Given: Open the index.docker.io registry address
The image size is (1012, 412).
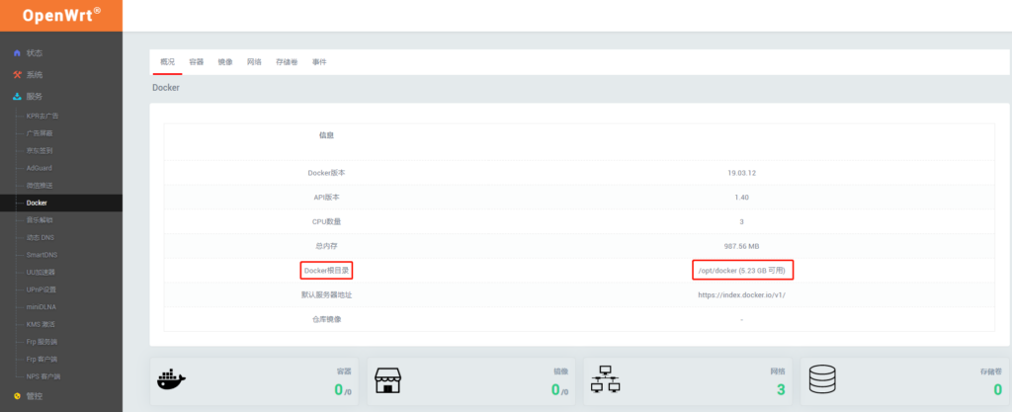Looking at the screenshot, I should pos(741,294).
